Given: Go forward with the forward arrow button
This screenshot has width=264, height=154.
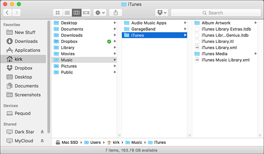Looking at the screenshot, I should coord(16,13).
